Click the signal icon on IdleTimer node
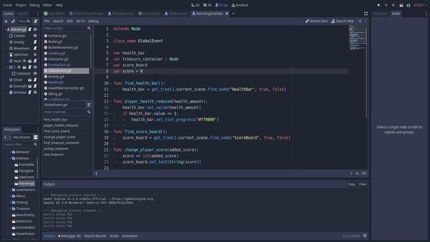430x242 pixels. [35, 54]
